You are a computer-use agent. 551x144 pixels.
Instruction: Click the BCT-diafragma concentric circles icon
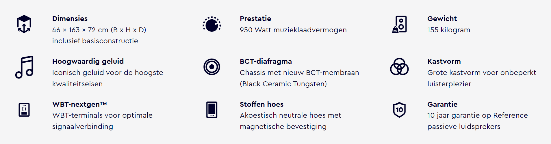click(212, 67)
